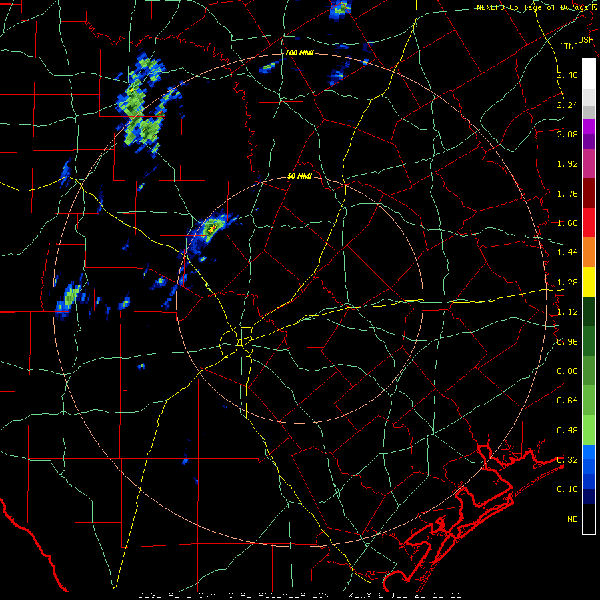The height and width of the screenshot is (600, 600).
Task: Click the DSA product label
Action: tap(586, 40)
